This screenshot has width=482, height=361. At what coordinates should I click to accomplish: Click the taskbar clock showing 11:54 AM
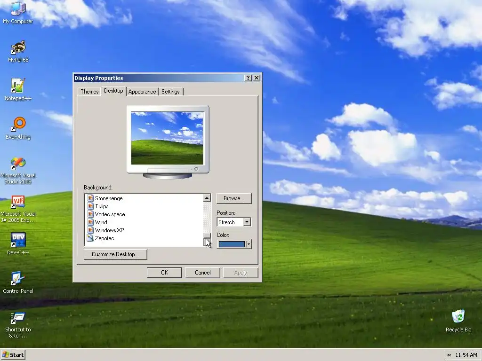click(466, 355)
